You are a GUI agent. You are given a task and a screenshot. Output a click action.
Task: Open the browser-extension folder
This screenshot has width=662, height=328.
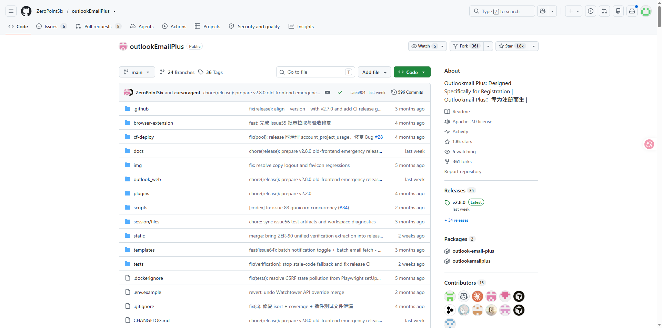click(153, 123)
